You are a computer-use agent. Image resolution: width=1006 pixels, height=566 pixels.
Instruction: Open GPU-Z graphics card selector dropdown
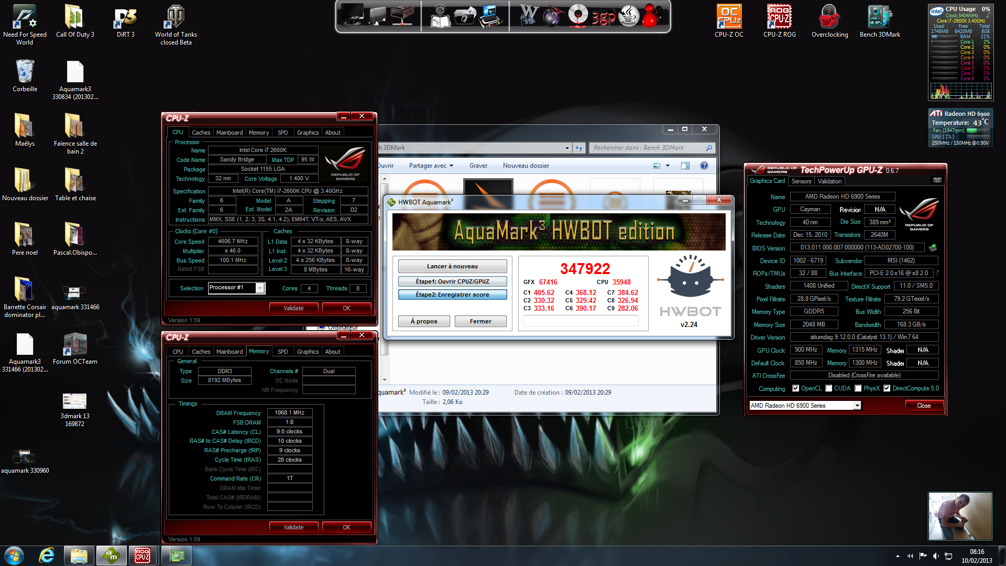click(x=857, y=406)
